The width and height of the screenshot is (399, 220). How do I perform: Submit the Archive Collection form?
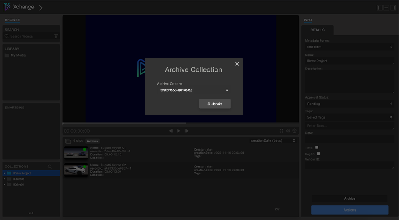pos(215,104)
